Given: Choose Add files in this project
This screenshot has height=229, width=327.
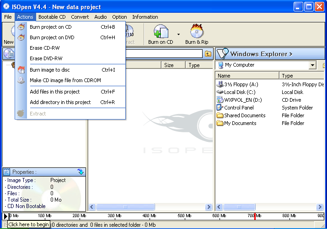Looking at the screenshot, I should coord(70,92).
